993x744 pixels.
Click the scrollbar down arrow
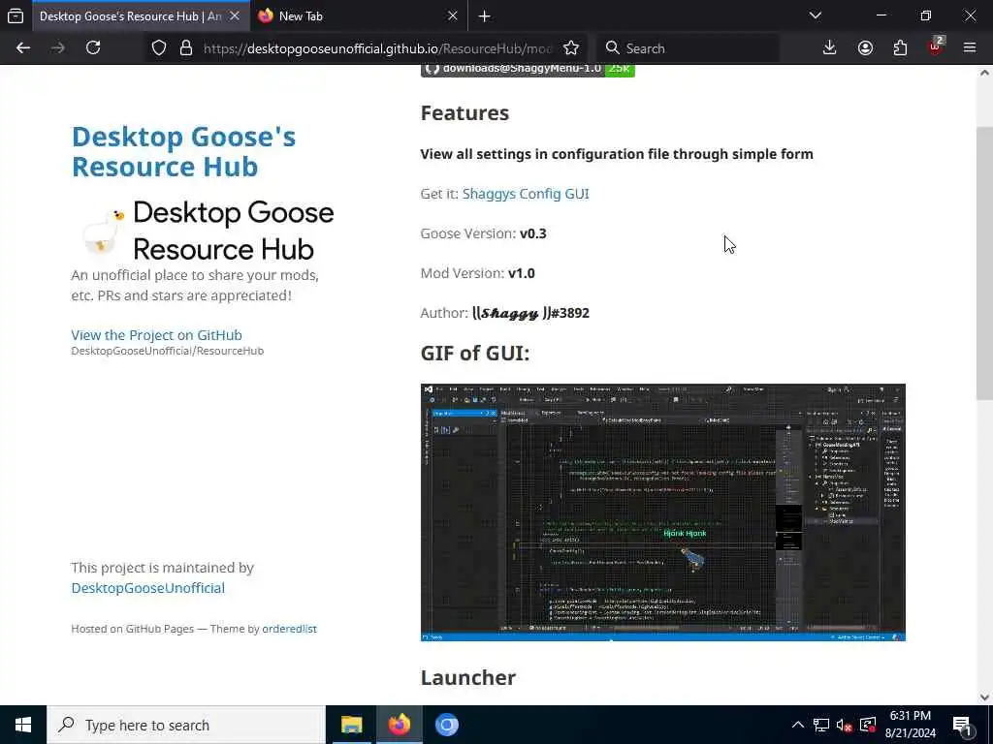[x=984, y=697]
